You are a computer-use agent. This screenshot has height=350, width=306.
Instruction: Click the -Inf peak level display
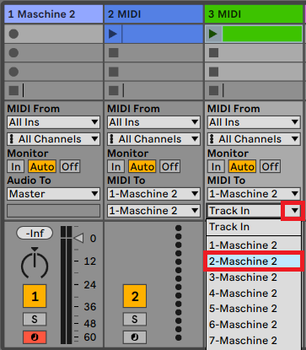tap(35, 233)
